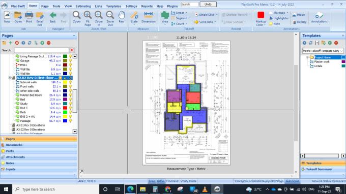
Task: Open the Settings ribbon tab
Action: tap(131, 6)
